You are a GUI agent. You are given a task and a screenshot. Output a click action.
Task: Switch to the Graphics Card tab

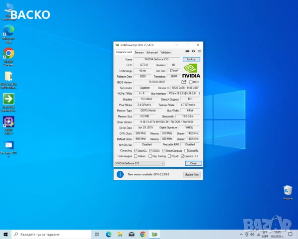[124, 52]
